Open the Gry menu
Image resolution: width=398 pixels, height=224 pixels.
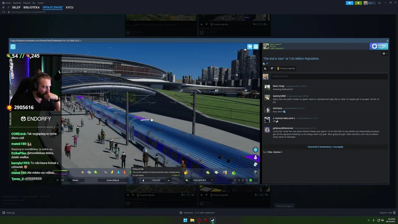point(34,3)
